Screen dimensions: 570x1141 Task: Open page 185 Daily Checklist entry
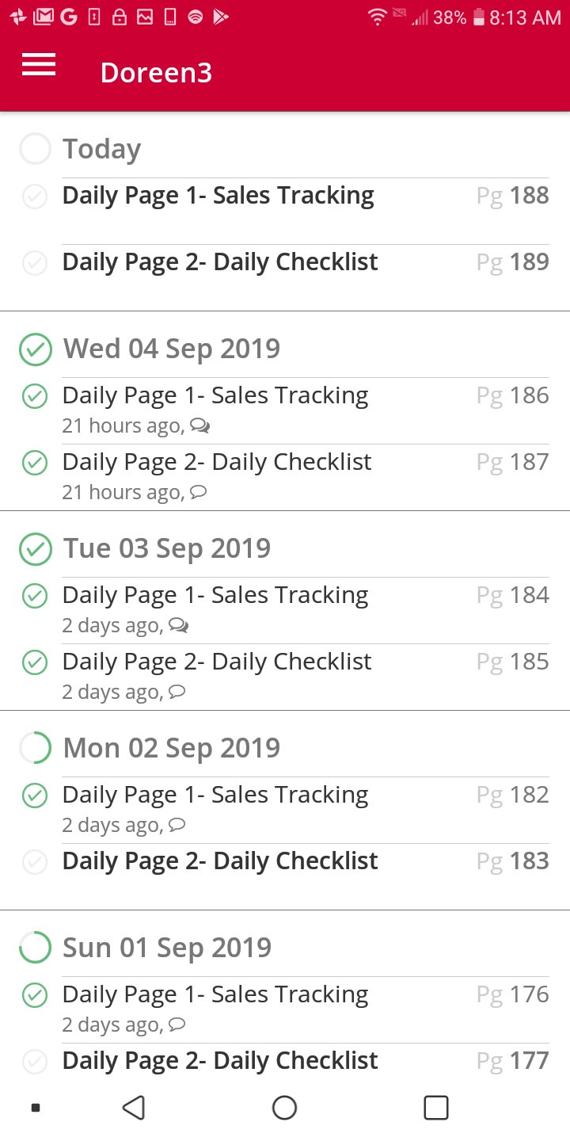pos(216,662)
